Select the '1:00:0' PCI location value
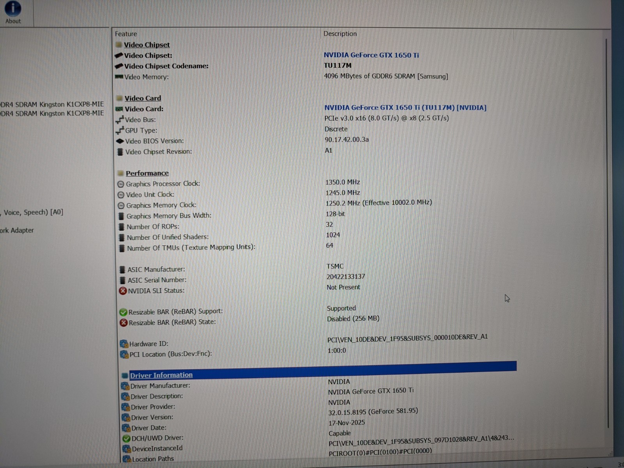624x468 pixels. pos(337,351)
